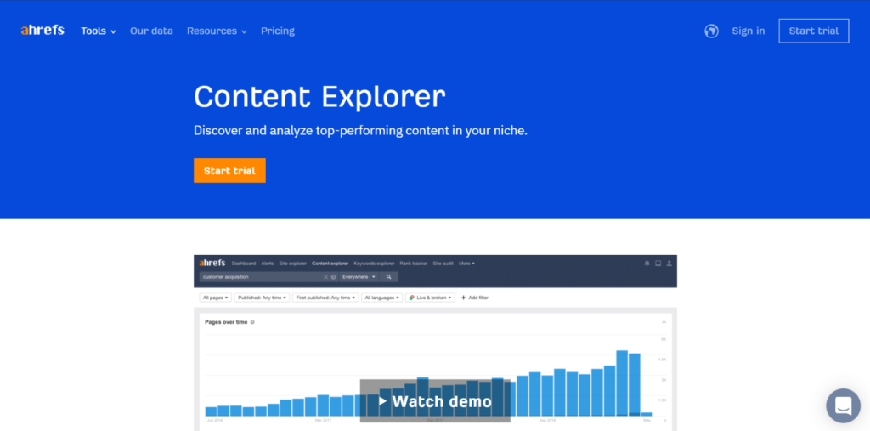Click the outlined Start trial button in the header

coord(813,31)
